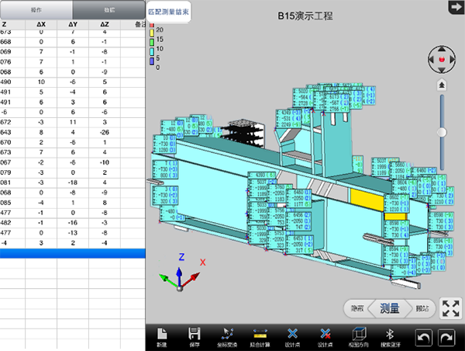The image size is (465, 351).
Task: Select the 拟合计算 fitting calculation icon
Action: pyautogui.click(x=260, y=337)
